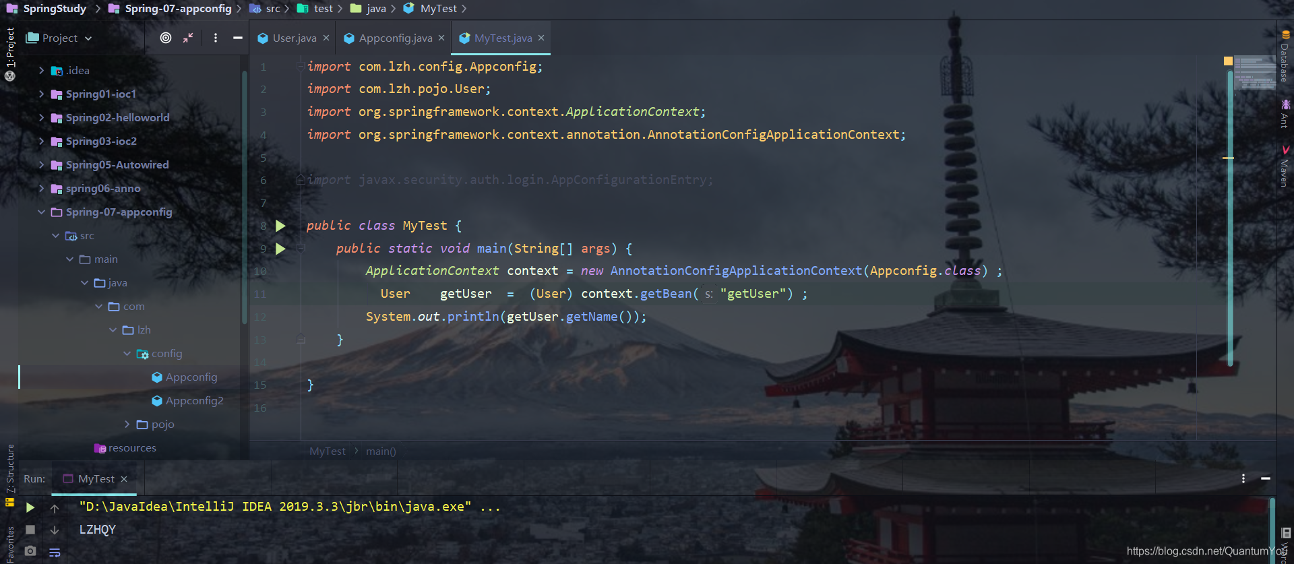Viewport: 1294px width, 564px height.
Task: Expand the pojo package
Action: 127,424
